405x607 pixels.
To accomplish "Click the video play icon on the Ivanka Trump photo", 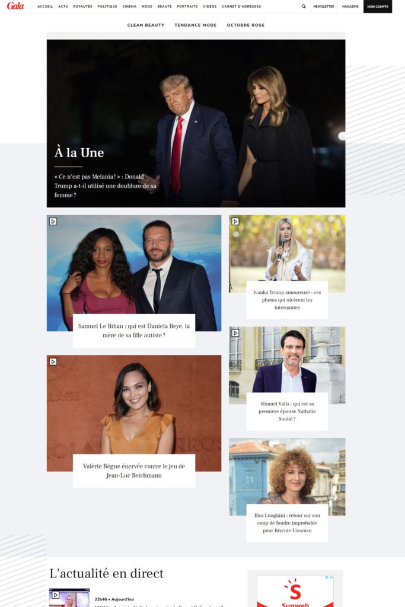I will [x=235, y=222].
